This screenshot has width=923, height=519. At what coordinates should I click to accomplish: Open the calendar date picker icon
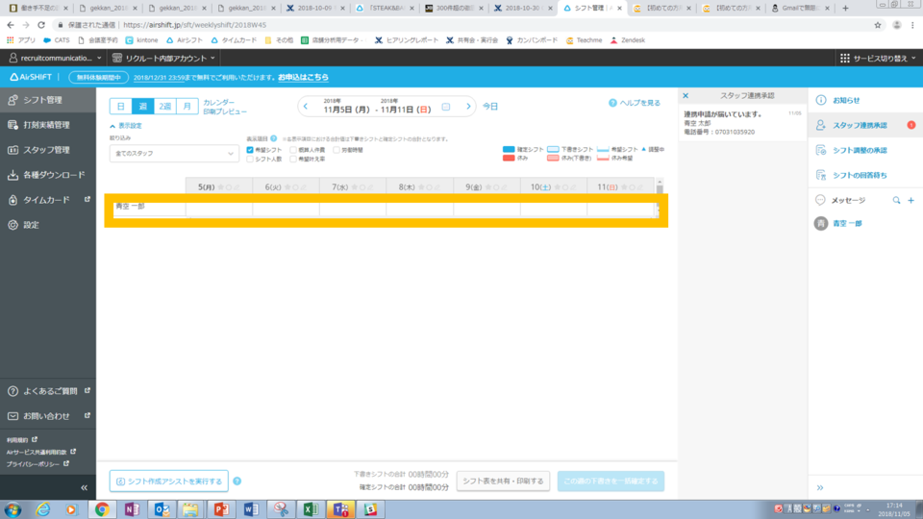click(445, 107)
